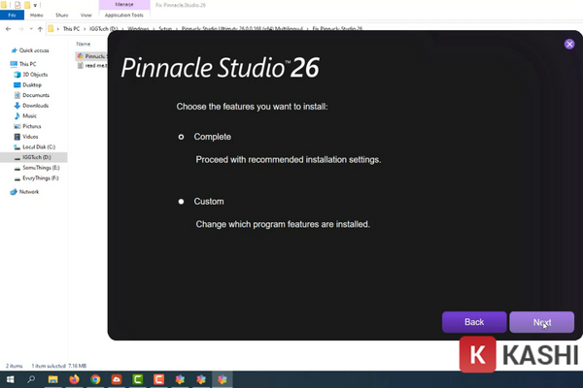Open the Share ribbon tab
Image resolution: width=583 pixels, height=388 pixels.
click(61, 15)
